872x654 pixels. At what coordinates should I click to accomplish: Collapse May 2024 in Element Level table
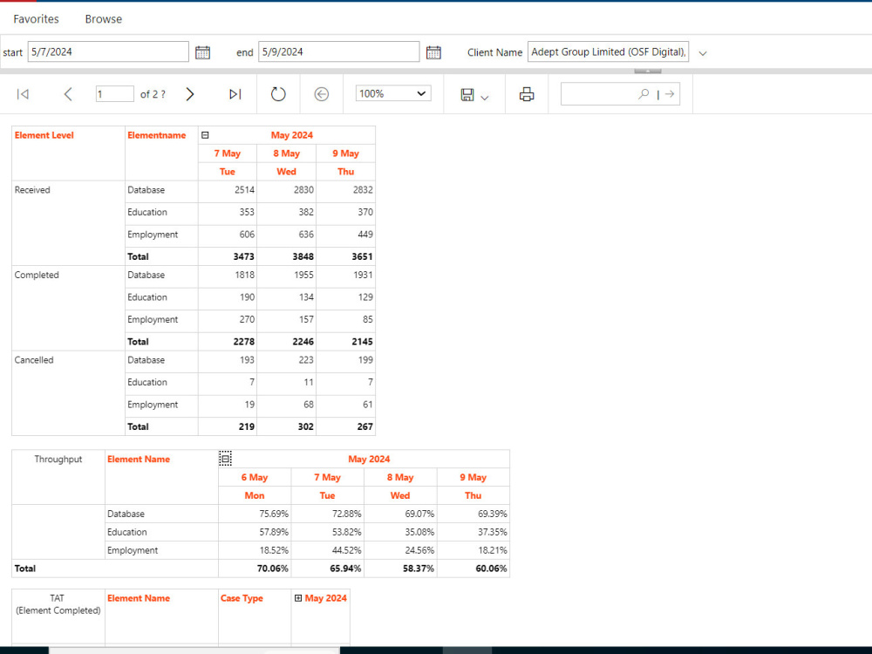point(205,135)
